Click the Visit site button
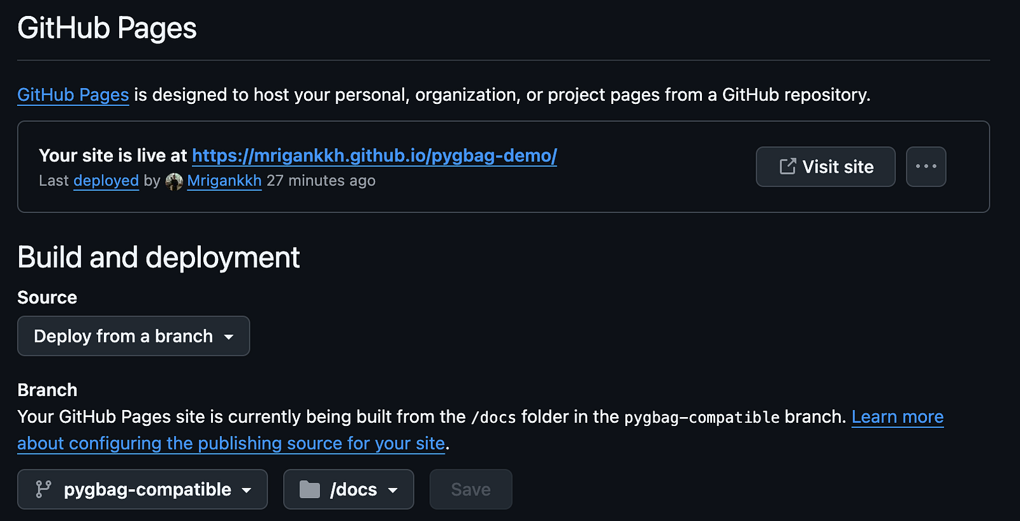The height and width of the screenshot is (521, 1020). click(826, 167)
